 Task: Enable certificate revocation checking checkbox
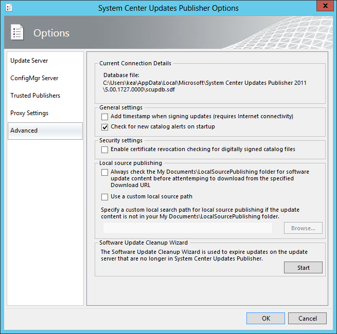(x=104, y=150)
